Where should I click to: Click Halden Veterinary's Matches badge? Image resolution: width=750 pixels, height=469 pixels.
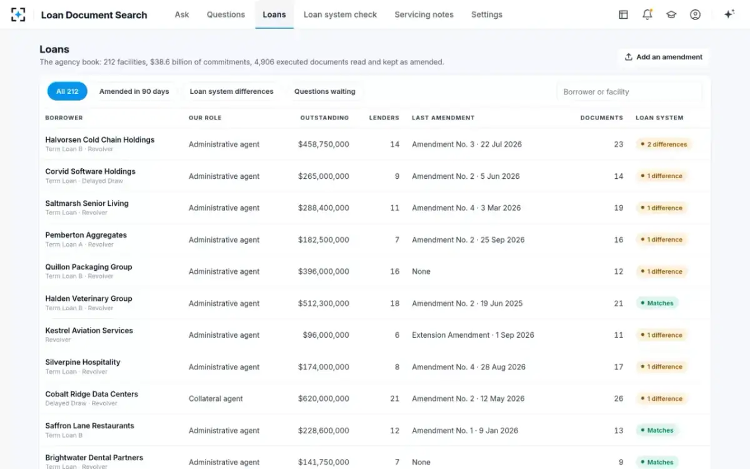pyautogui.click(x=657, y=303)
